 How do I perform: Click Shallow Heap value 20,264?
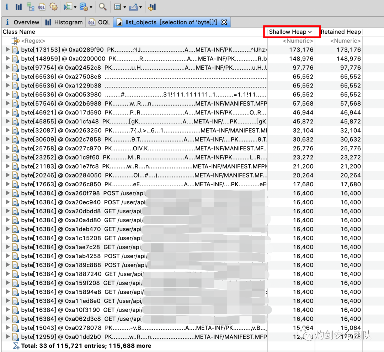coord(303,175)
